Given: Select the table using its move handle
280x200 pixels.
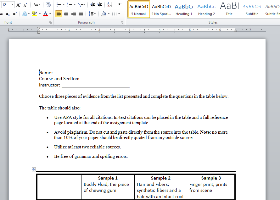Looking at the screenshot, I should 34,169.
